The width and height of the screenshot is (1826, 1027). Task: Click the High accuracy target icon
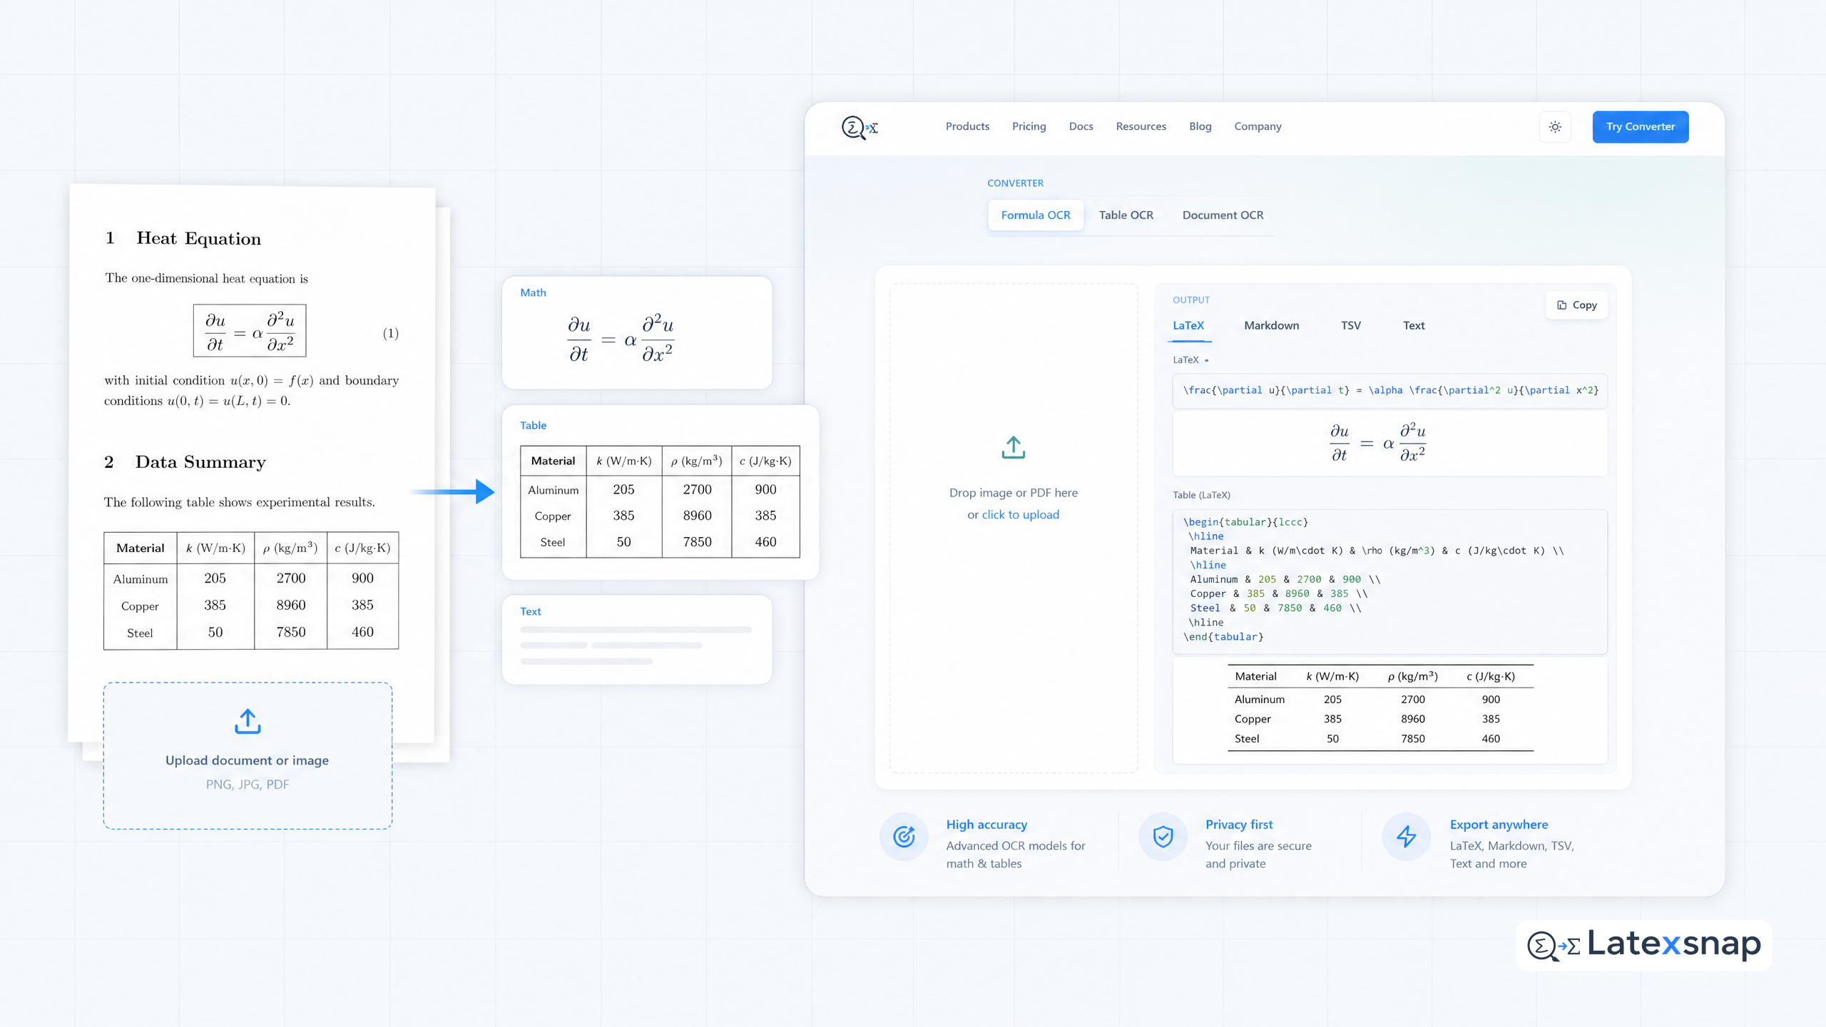click(904, 836)
